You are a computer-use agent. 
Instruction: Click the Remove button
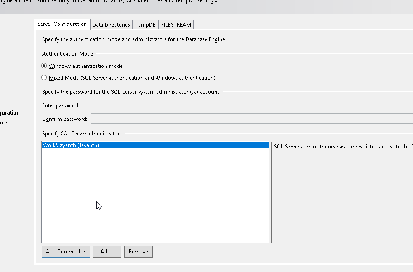138,252
